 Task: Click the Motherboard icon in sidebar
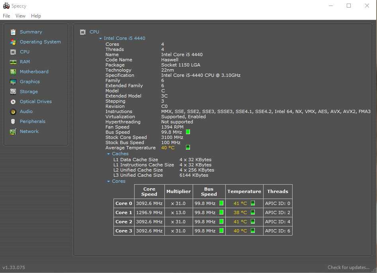pos(13,72)
